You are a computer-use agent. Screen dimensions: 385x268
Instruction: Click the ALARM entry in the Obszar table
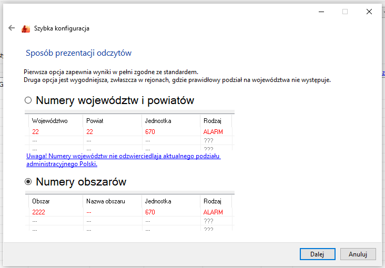coord(213,212)
